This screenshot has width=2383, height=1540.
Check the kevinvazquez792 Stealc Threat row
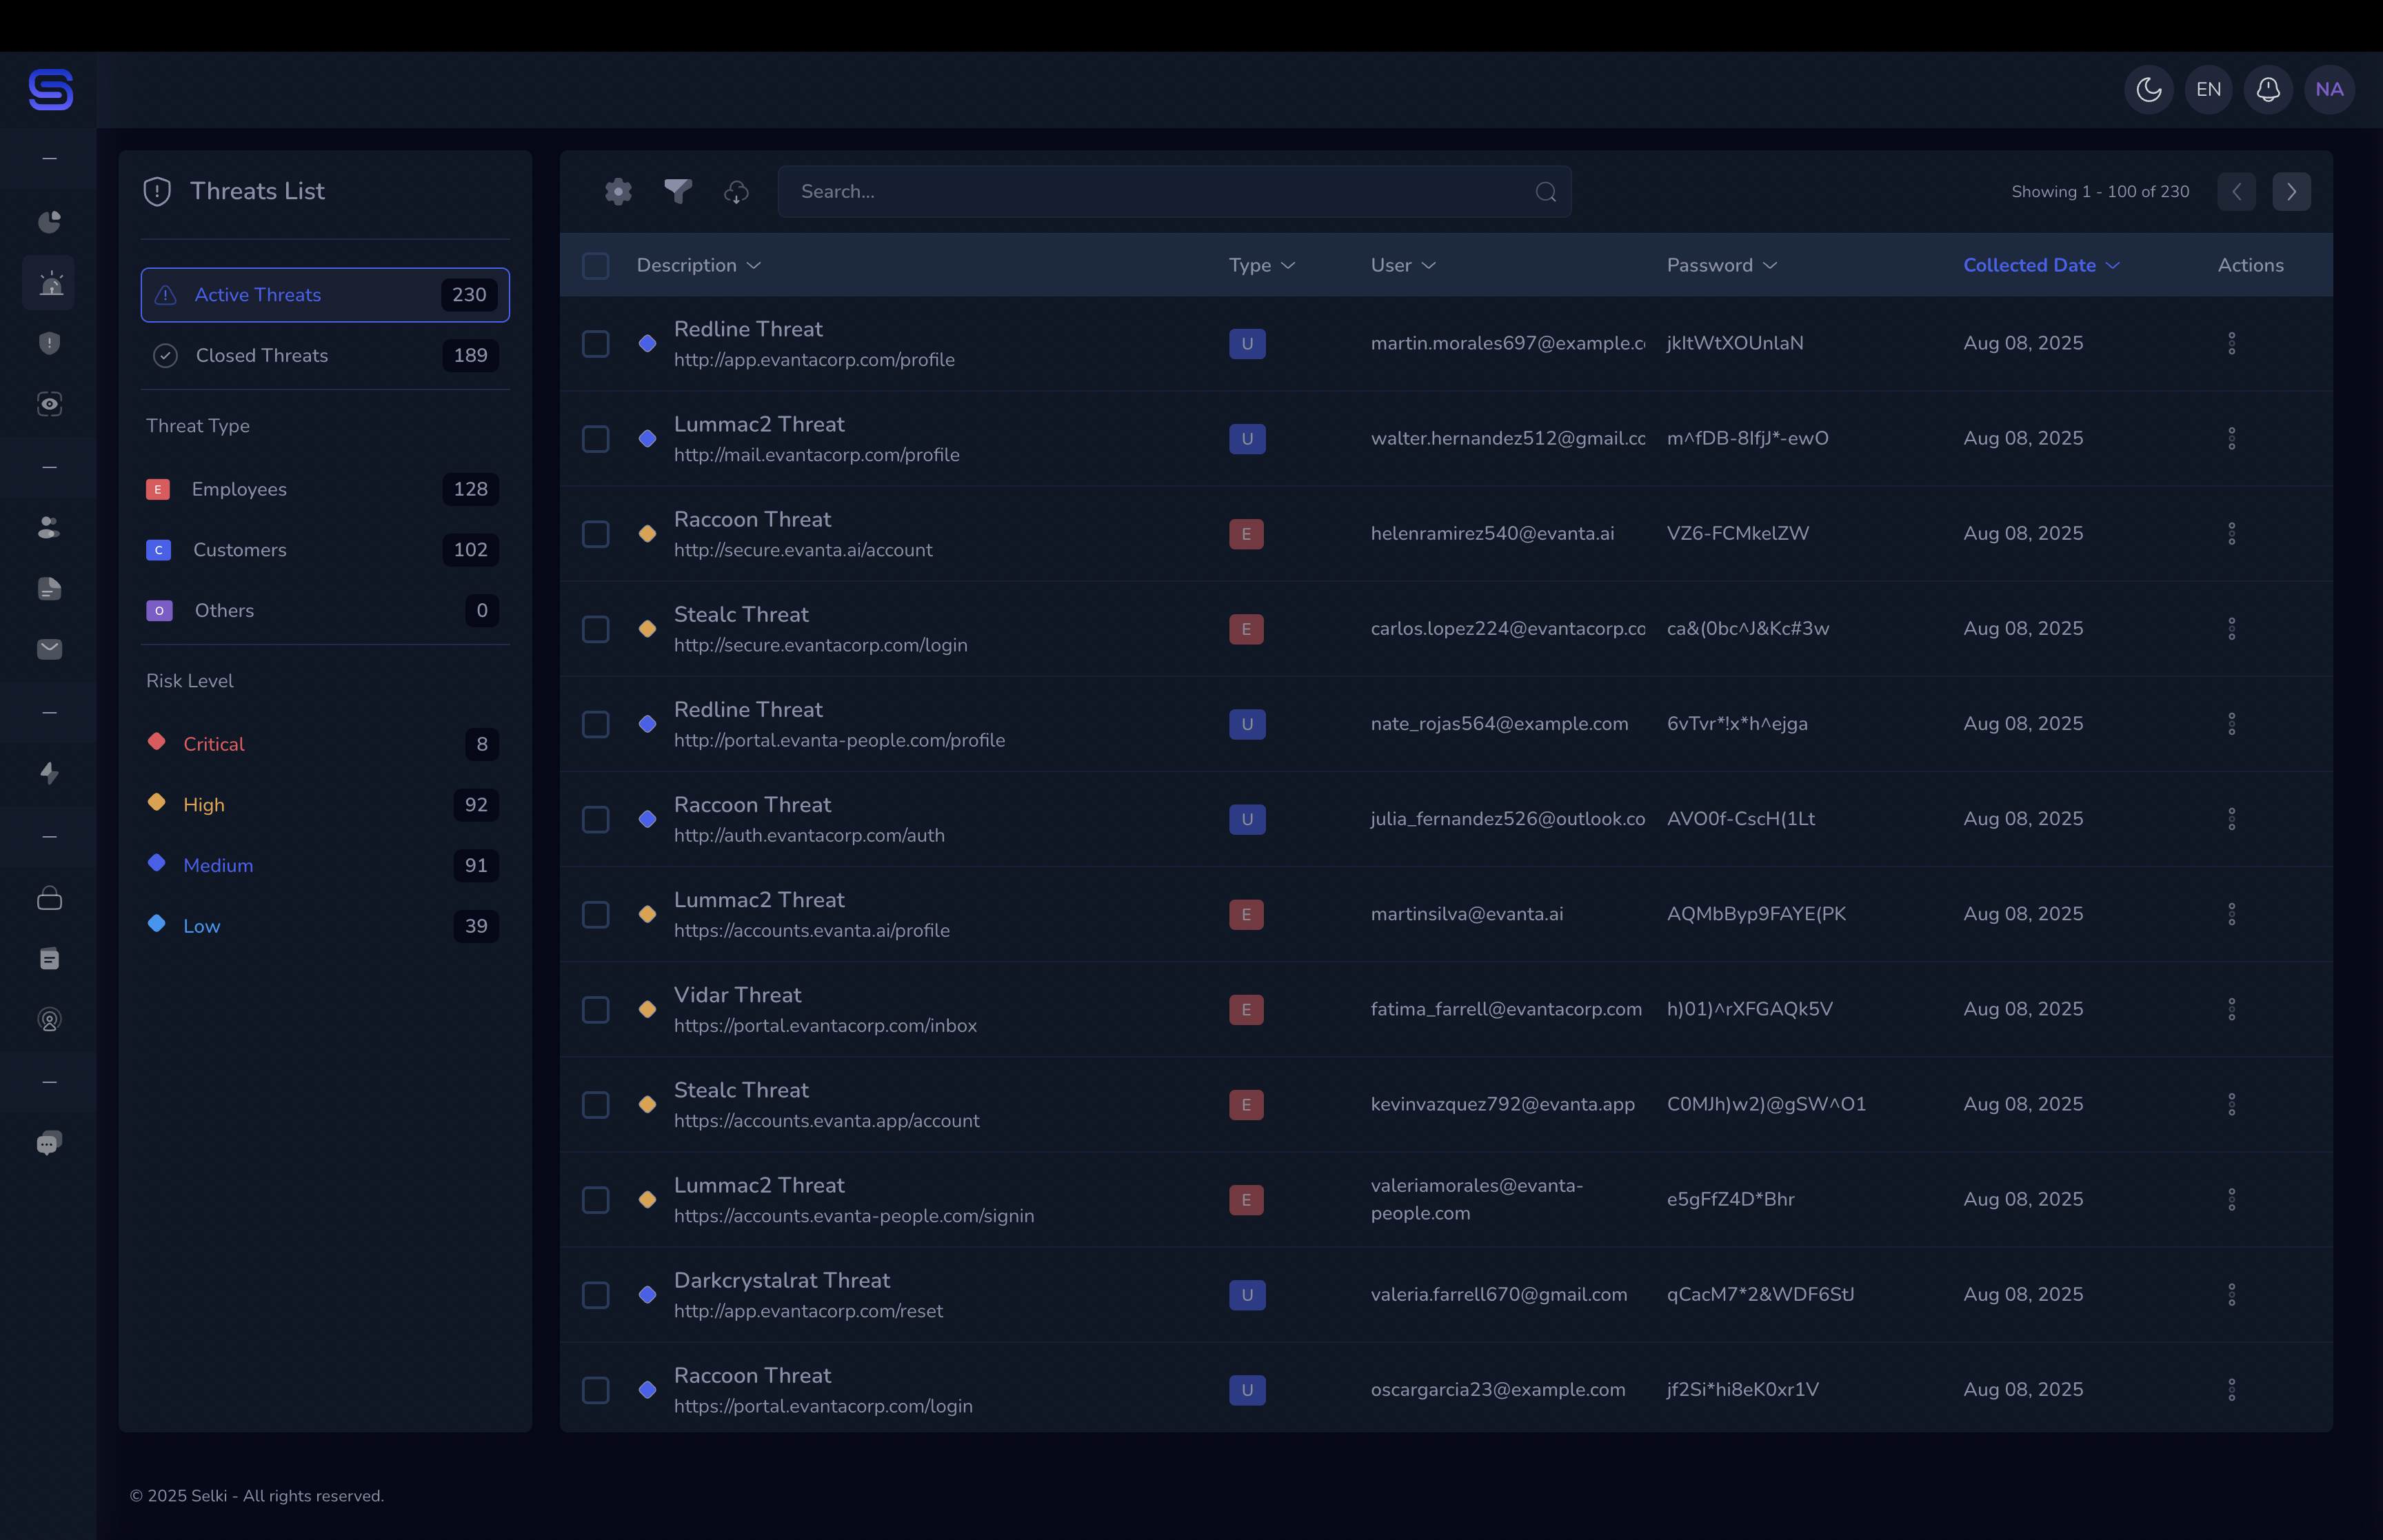click(x=595, y=1104)
